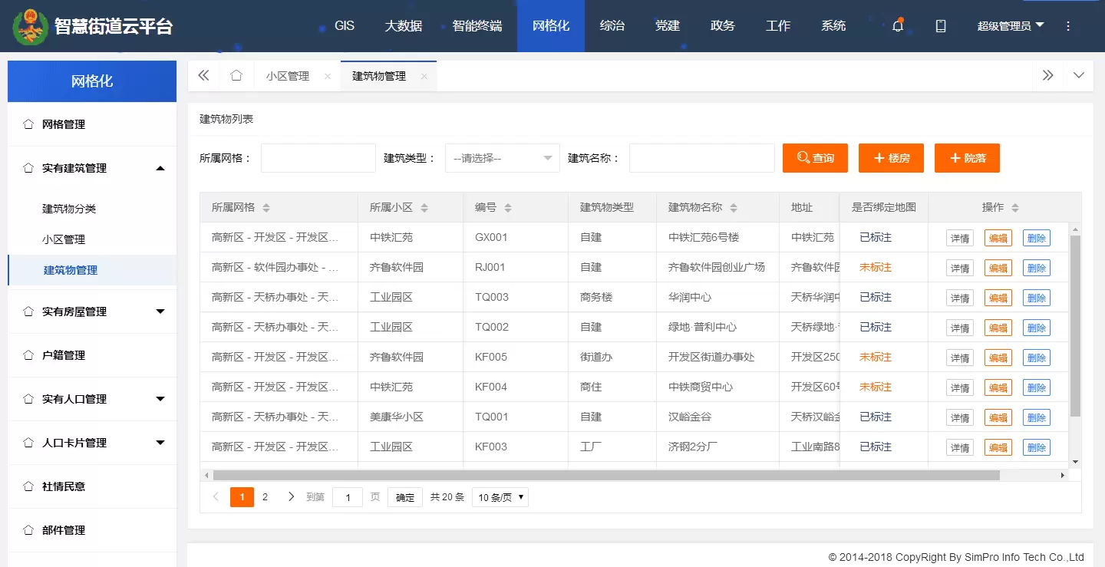
Task: Expand the 实有房屋管理 sidebar section
Action: (160, 312)
